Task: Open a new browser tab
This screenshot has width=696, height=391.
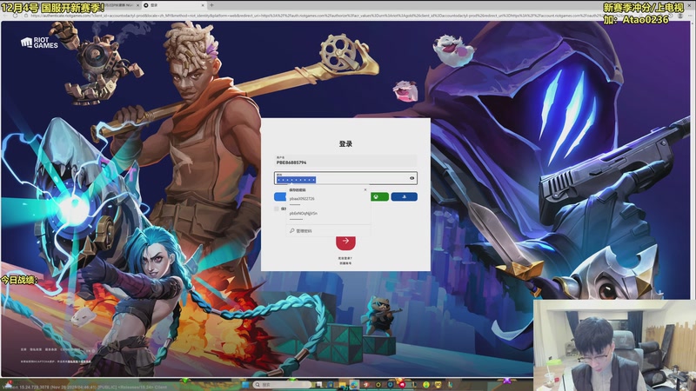Action: tap(211, 5)
